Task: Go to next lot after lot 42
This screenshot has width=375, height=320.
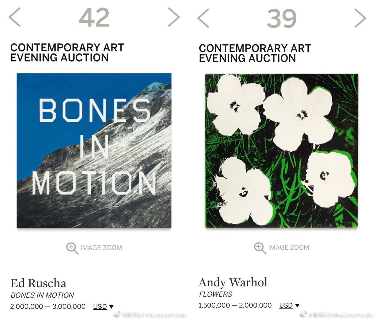Action: pyautogui.click(x=174, y=17)
